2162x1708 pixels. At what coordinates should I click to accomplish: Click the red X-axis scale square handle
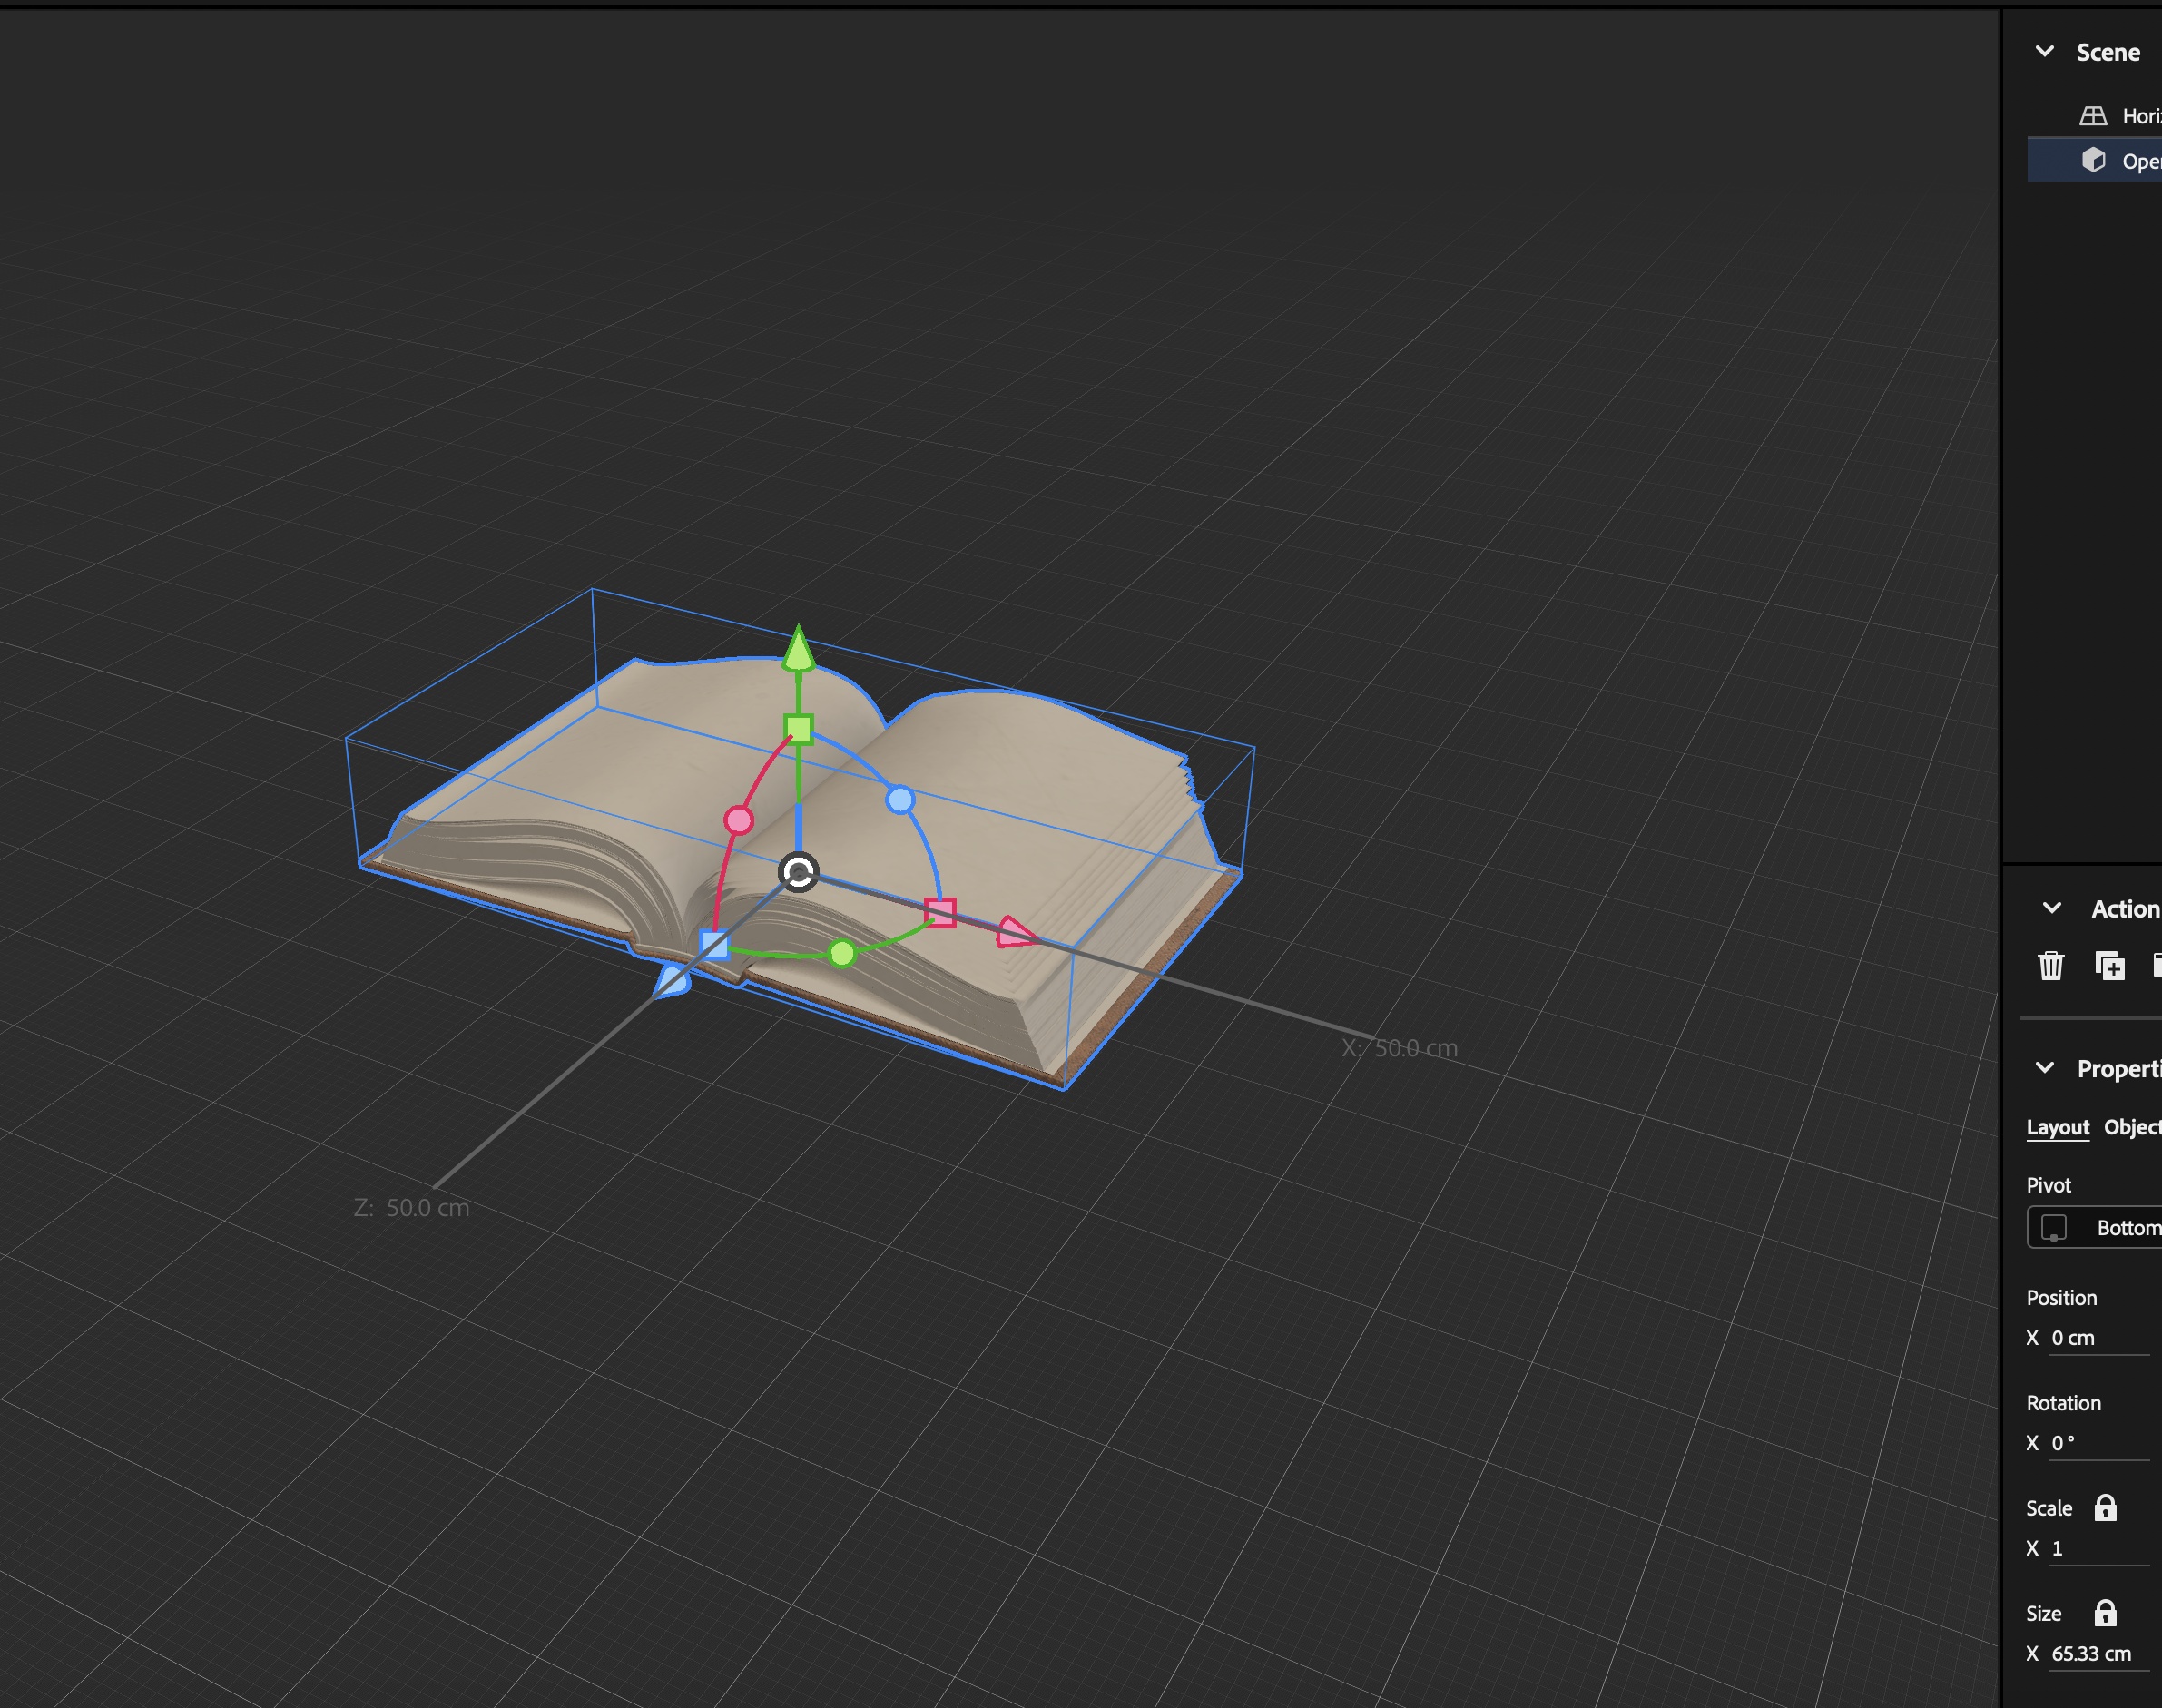pyautogui.click(x=940, y=912)
